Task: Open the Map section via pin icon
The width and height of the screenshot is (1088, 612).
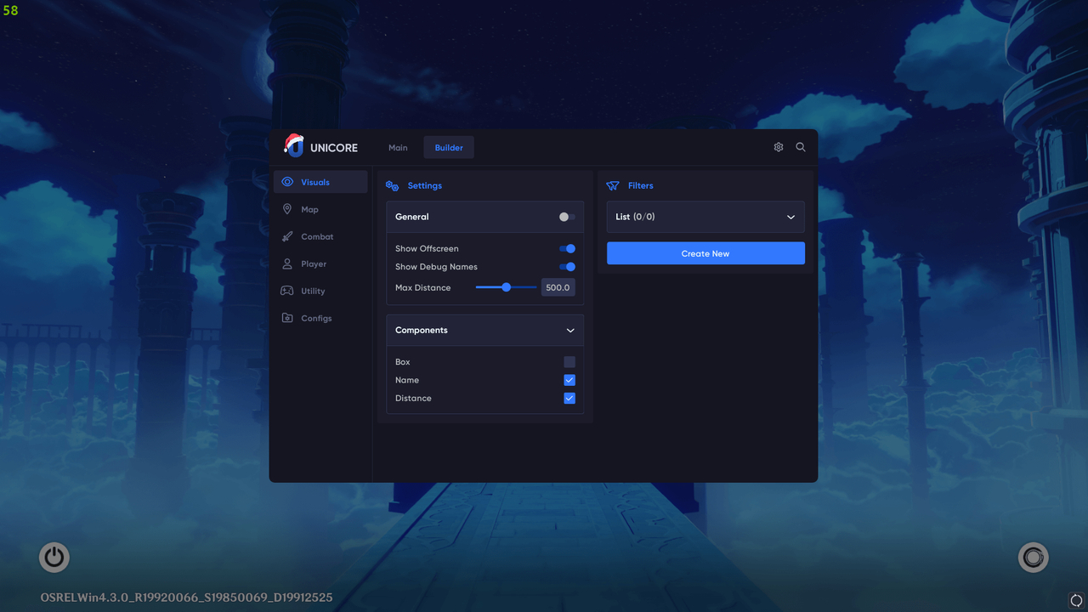Action: click(288, 209)
